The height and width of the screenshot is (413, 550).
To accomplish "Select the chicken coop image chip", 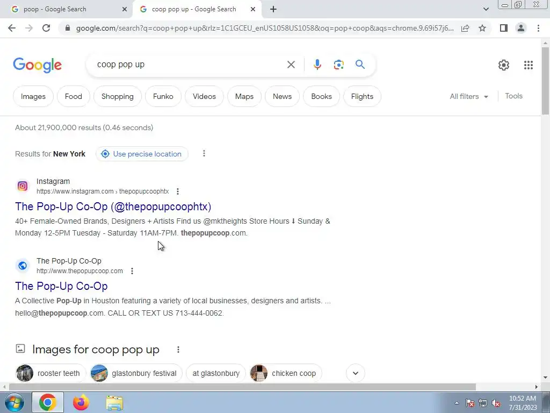I will [286, 373].
